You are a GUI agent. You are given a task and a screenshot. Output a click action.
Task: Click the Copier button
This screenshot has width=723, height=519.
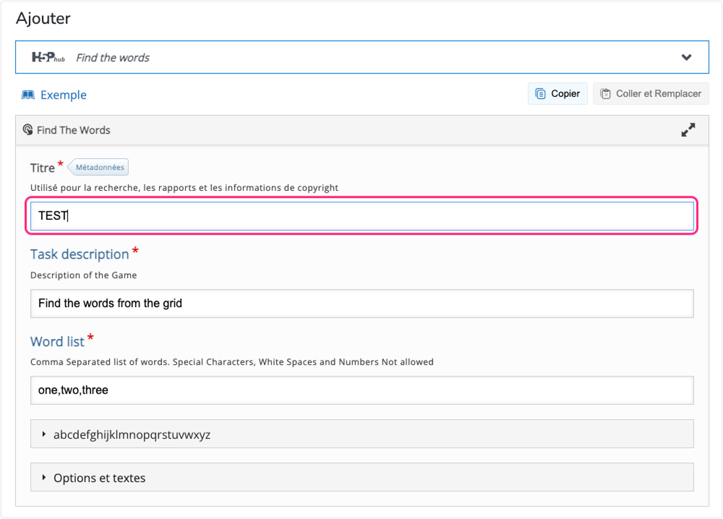click(x=558, y=94)
